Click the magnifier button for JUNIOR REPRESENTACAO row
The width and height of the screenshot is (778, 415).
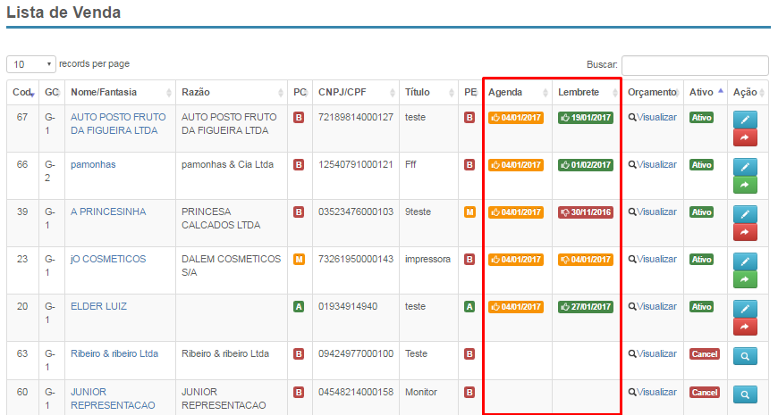[x=745, y=394]
